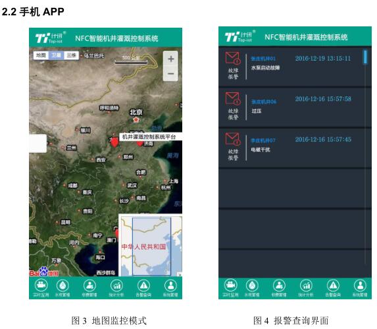
Task: Collapse the overview mini-map corner arrow
Action: tap(180, 274)
